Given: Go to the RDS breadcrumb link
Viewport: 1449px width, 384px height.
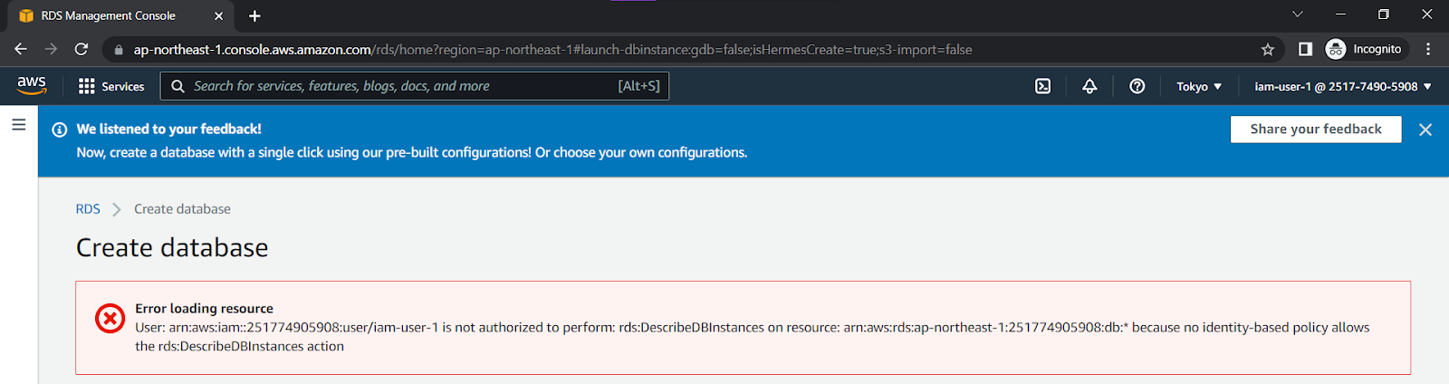Looking at the screenshot, I should click(88, 208).
